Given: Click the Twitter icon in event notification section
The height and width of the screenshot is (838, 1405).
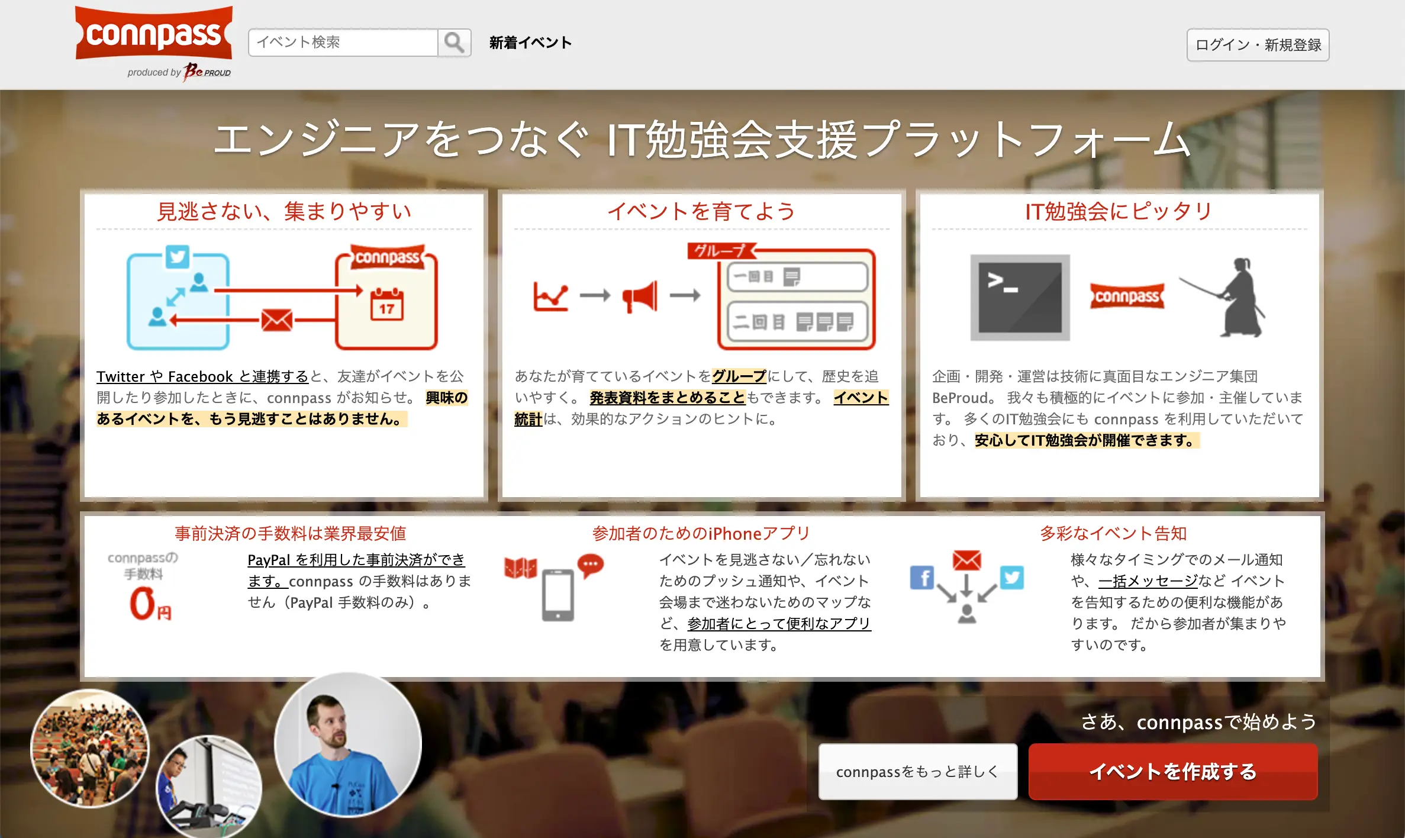Looking at the screenshot, I should click(1012, 578).
